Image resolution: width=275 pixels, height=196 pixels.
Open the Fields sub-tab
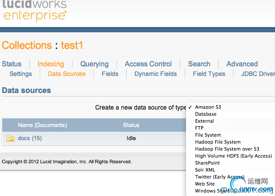110,74
